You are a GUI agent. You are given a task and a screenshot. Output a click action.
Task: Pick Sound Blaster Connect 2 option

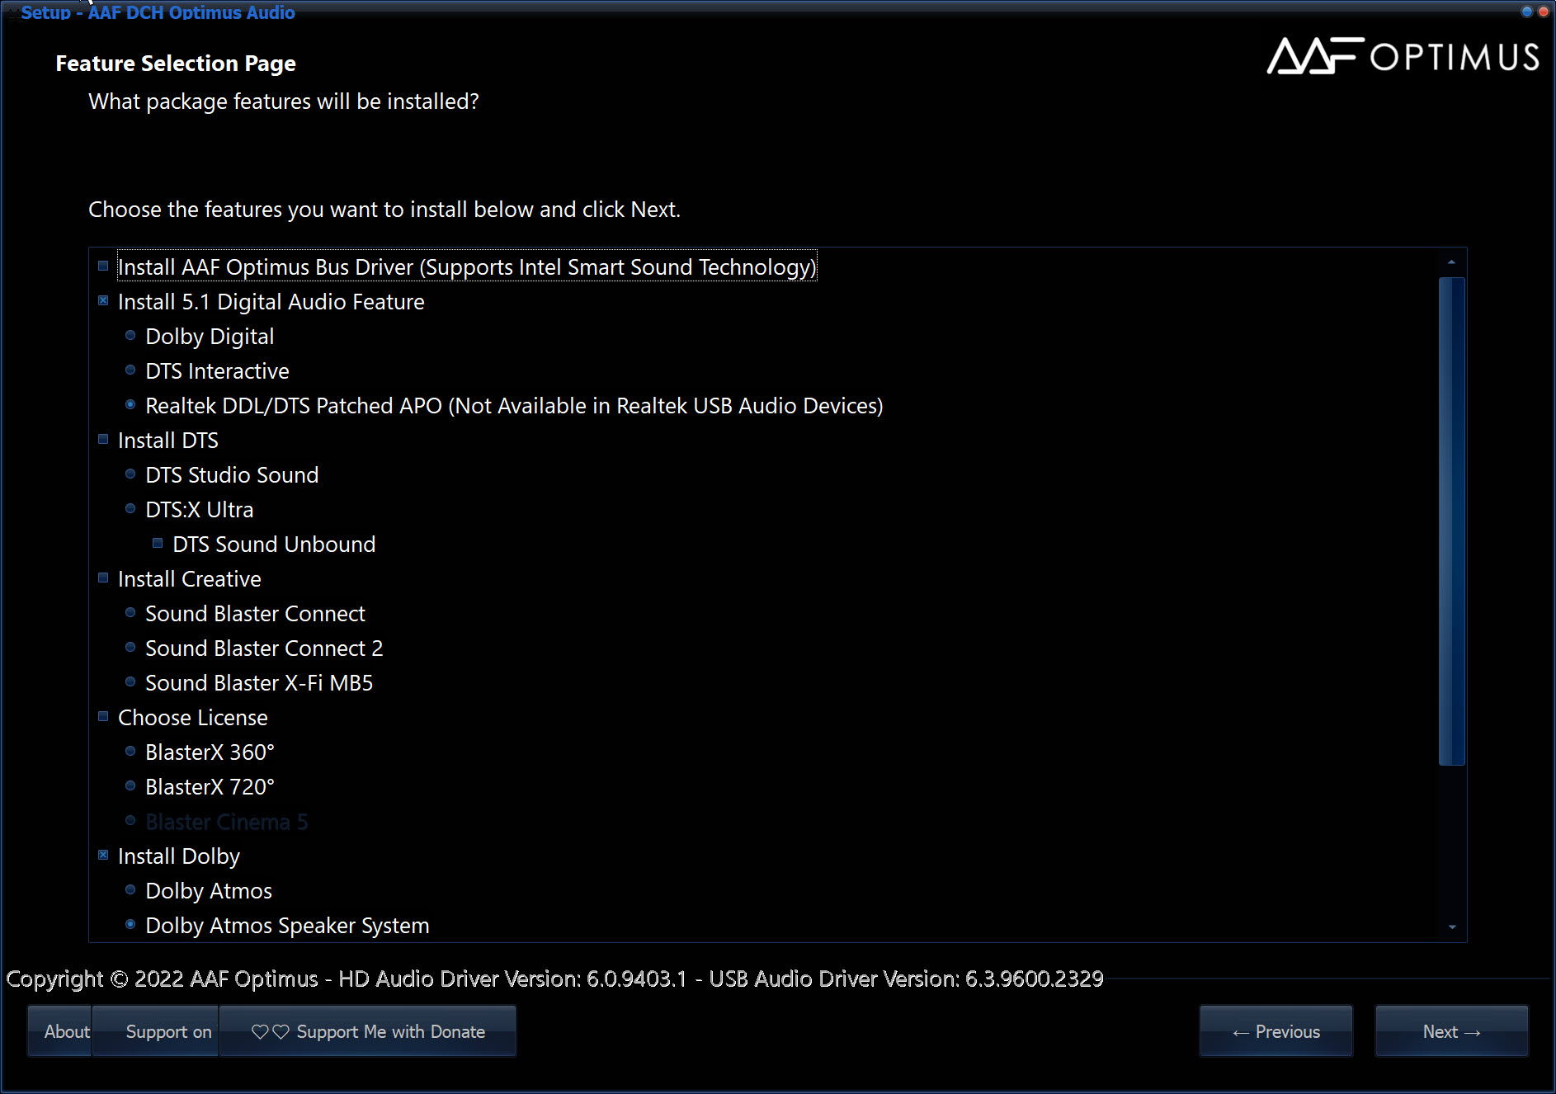tap(130, 647)
